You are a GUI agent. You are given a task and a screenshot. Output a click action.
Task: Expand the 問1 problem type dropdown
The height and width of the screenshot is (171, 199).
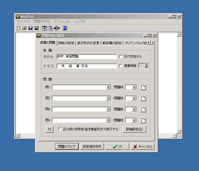108,87
